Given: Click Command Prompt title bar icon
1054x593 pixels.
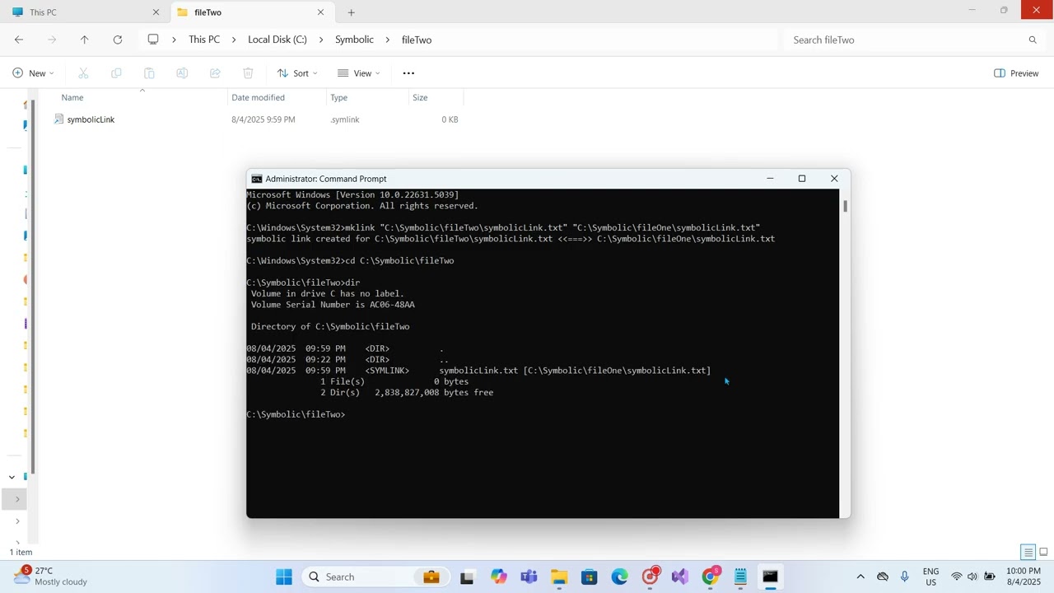Looking at the screenshot, I should (257, 179).
